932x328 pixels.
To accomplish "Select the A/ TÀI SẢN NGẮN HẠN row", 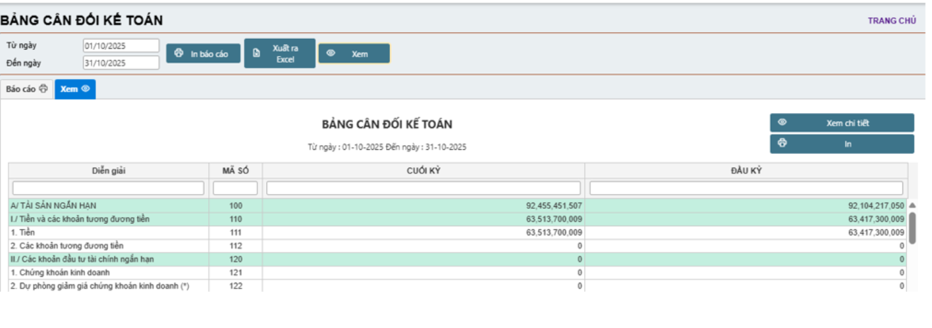I will pos(109,206).
